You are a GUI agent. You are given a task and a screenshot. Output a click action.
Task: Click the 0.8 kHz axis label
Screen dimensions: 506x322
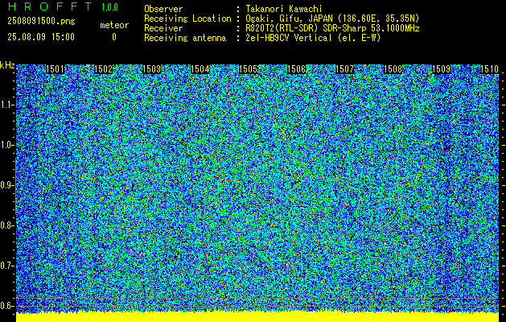coord(6,225)
